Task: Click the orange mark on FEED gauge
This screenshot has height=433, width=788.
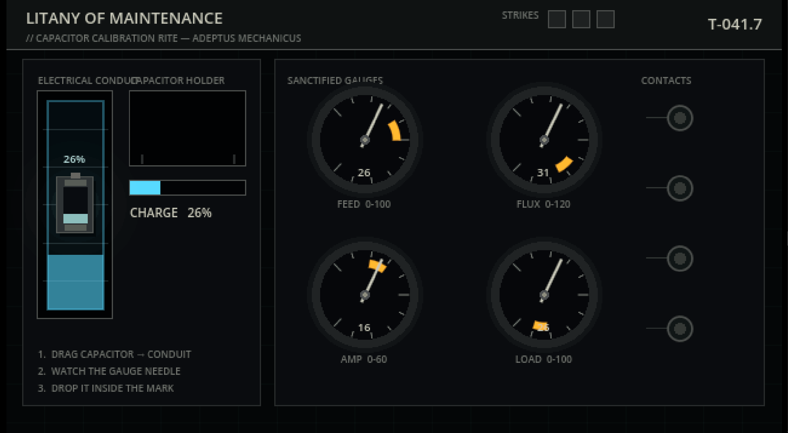Action: (395, 131)
